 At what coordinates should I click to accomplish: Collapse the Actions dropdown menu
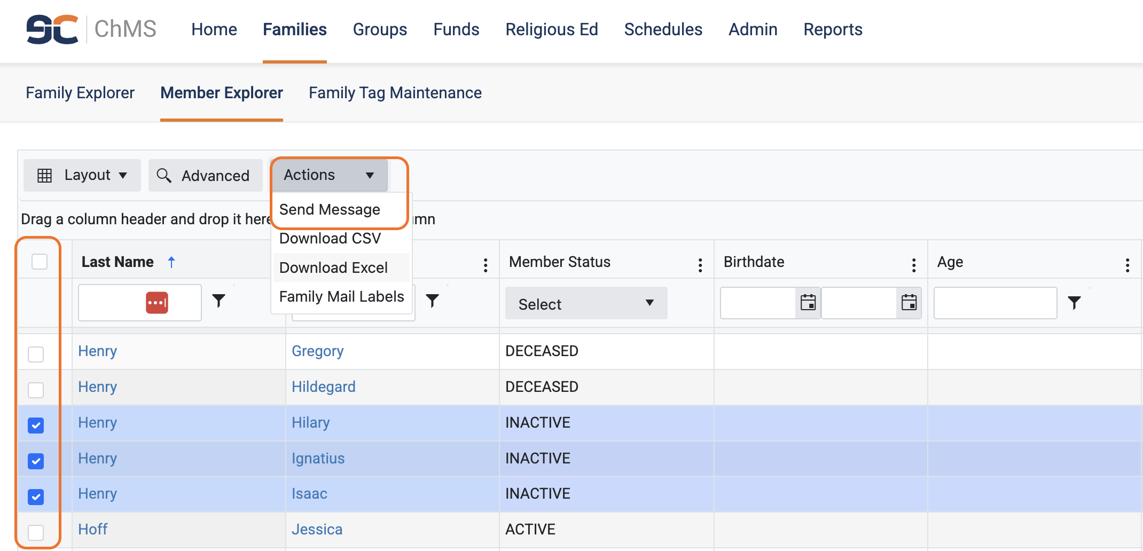coord(329,175)
